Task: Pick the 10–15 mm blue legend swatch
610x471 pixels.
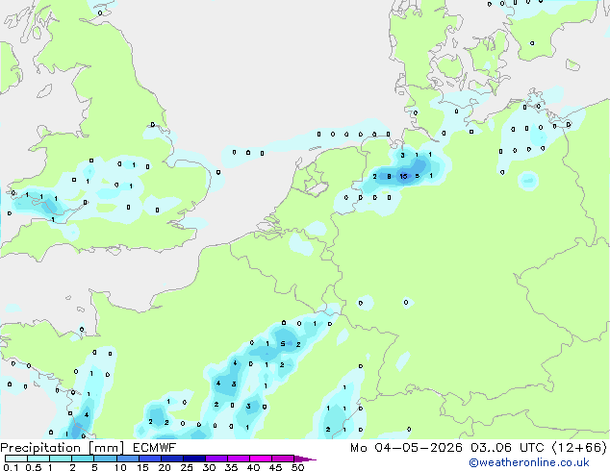Action: point(127,459)
